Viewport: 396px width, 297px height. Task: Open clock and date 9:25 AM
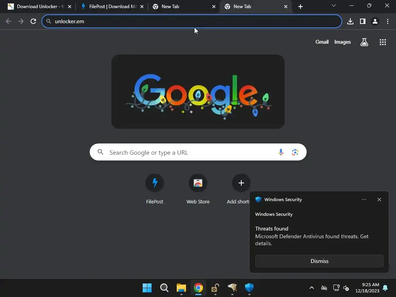click(x=367, y=288)
